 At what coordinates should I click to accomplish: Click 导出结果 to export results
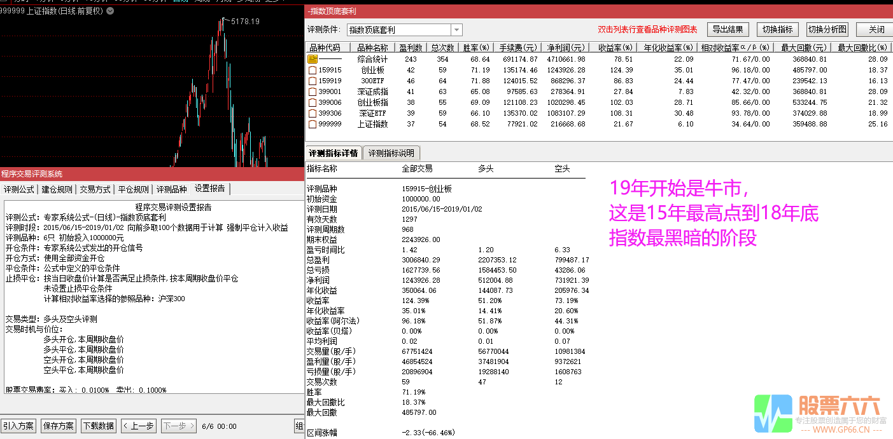click(x=728, y=29)
